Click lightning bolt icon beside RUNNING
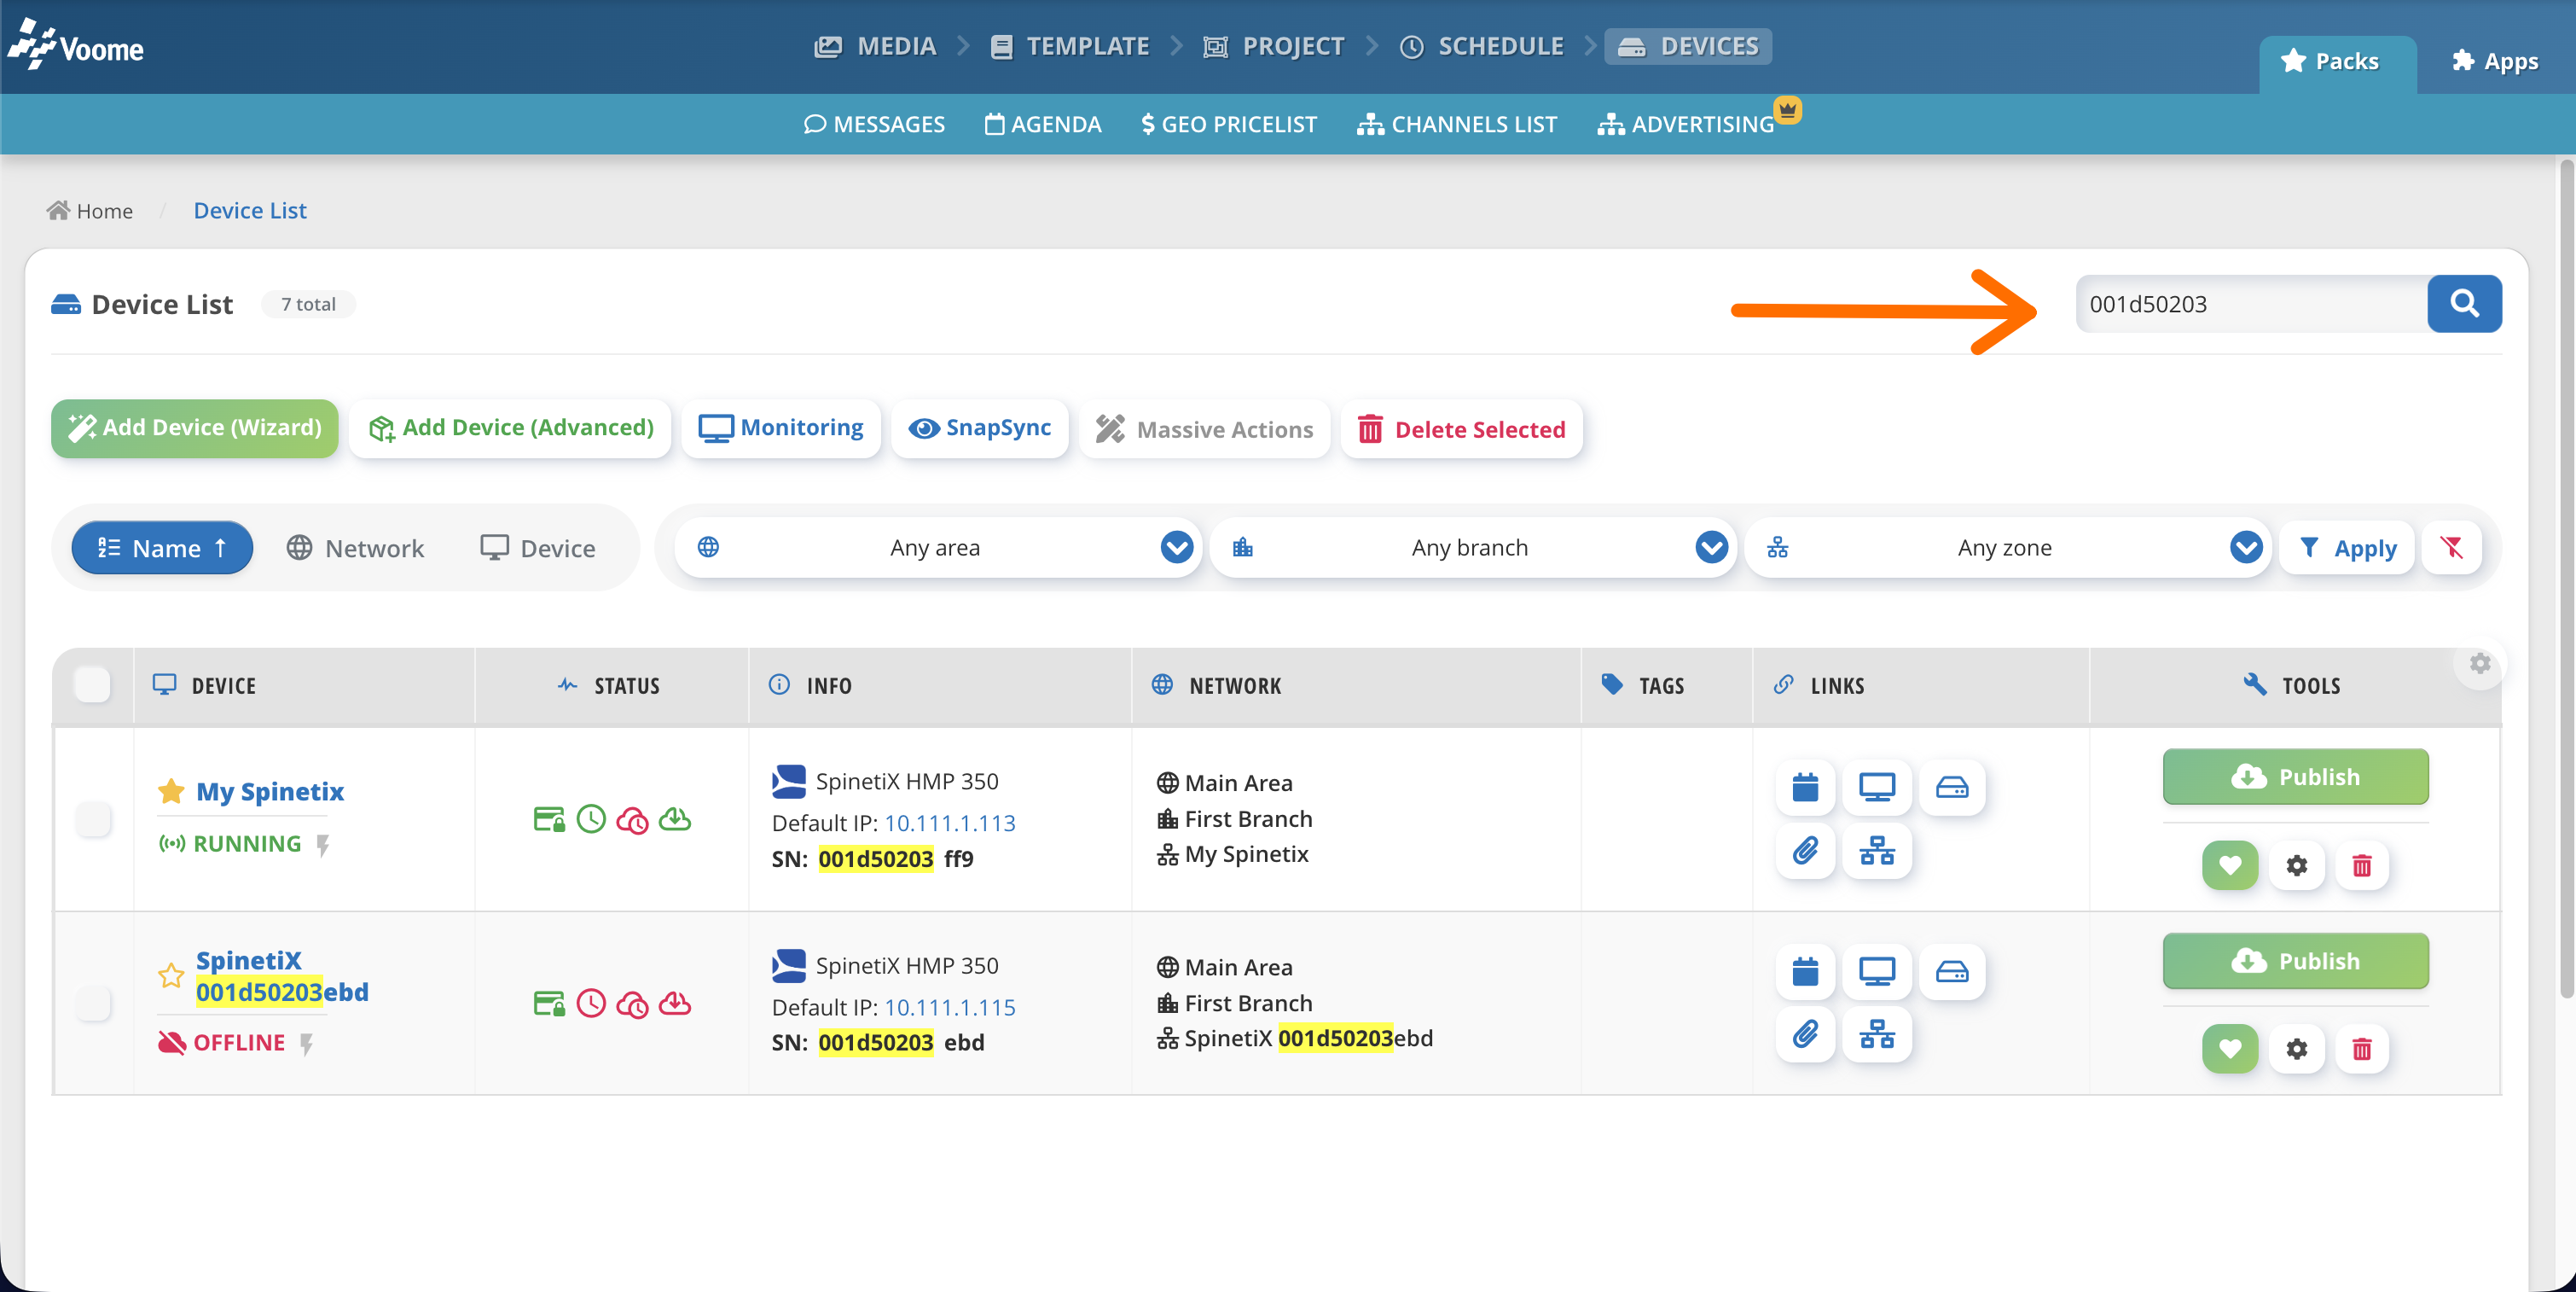Image resolution: width=2576 pixels, height=1292 pixels. pyautogui.click(x=323, y=846)
